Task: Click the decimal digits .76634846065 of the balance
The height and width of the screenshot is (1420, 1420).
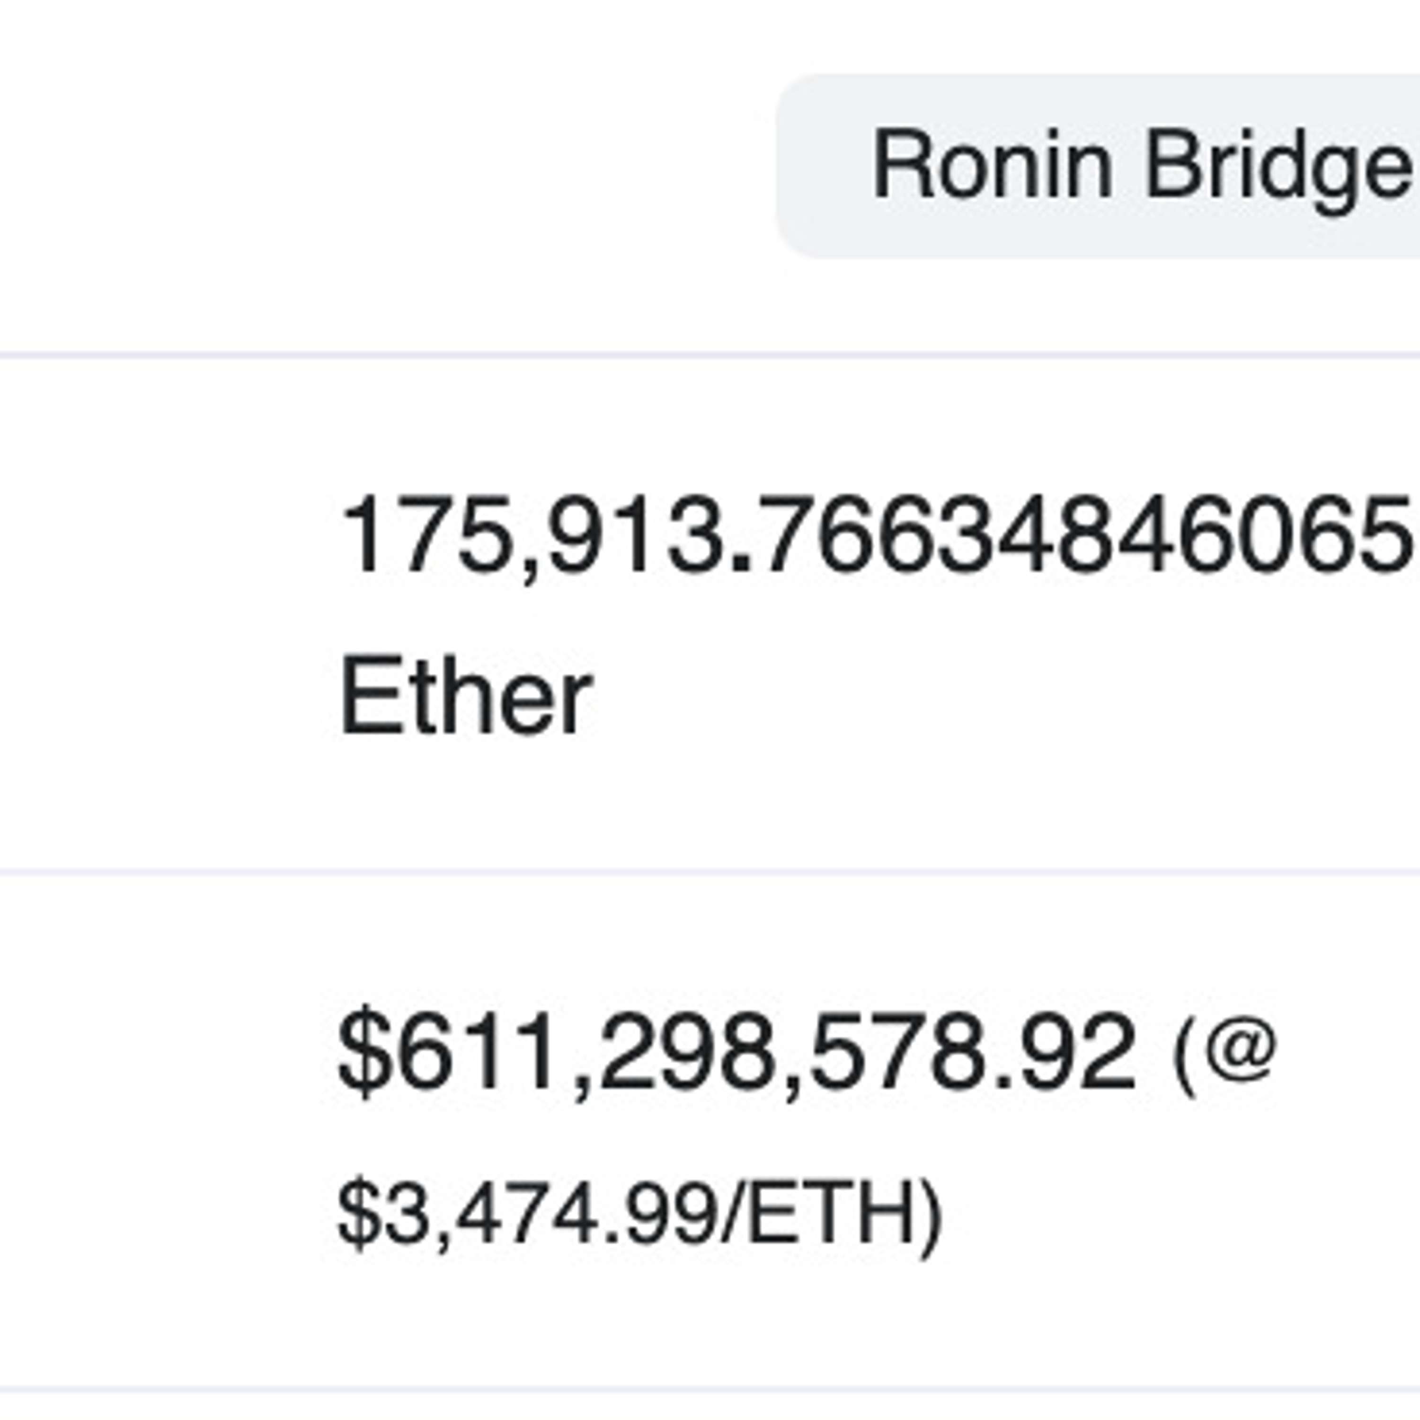Action: [x=1073, y=535]
